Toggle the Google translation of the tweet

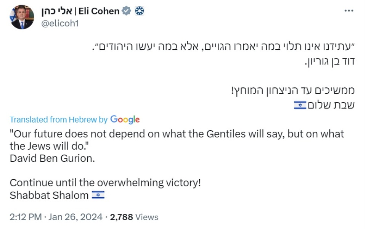(x=74, y=119)
